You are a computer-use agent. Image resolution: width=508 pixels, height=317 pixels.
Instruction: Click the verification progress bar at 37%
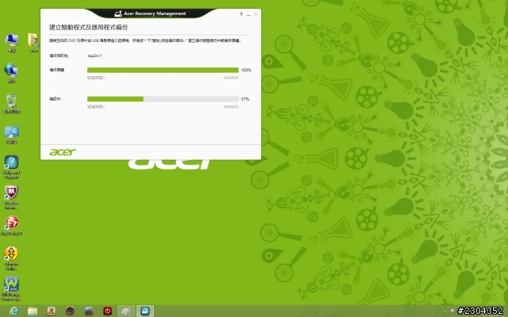[x=163, y=99]
